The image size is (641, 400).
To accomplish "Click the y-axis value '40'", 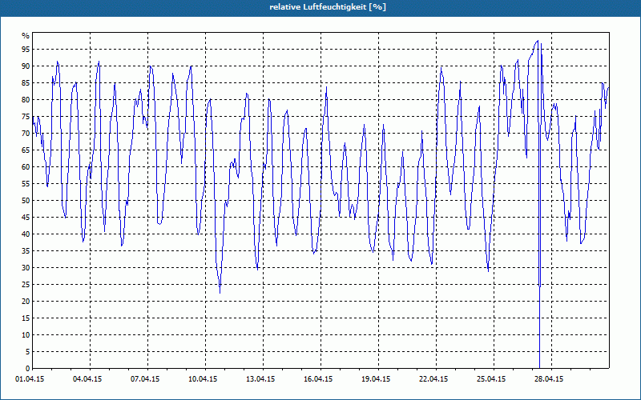I will click(26, 234).
